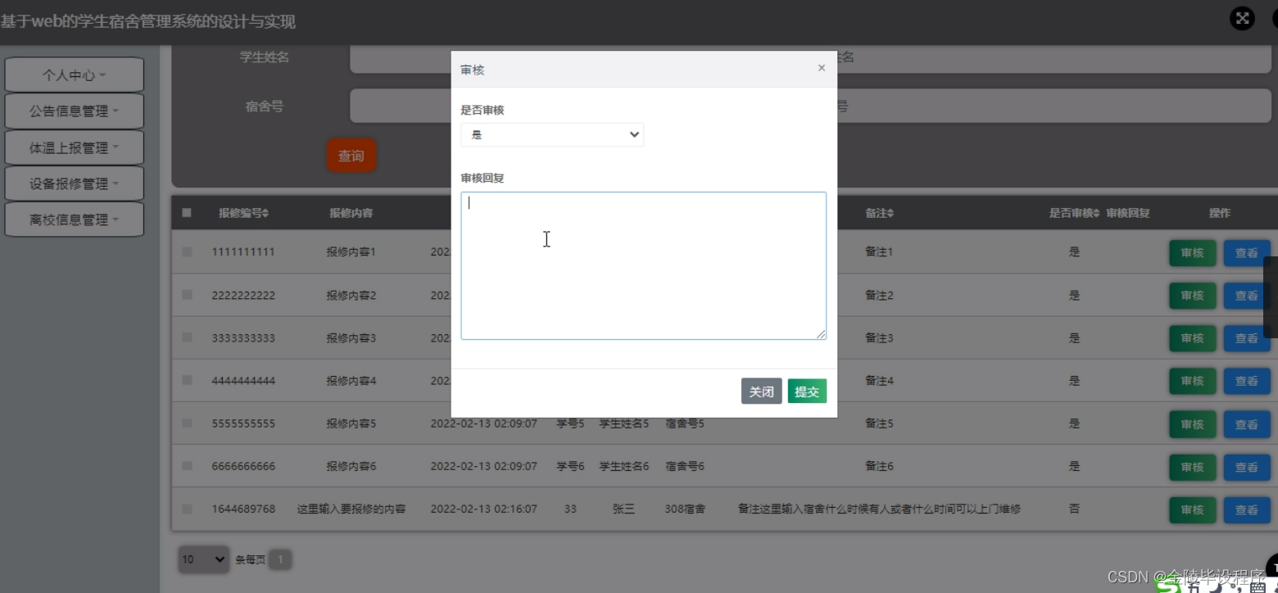This screenshot has height=593, width=1278.
Task: Expand the 体温上报管理 sidebar section
Action: click(74, 147)
